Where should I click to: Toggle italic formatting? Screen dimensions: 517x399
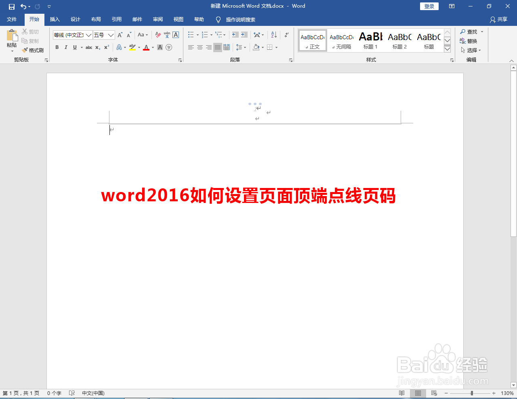click(66, 48)
